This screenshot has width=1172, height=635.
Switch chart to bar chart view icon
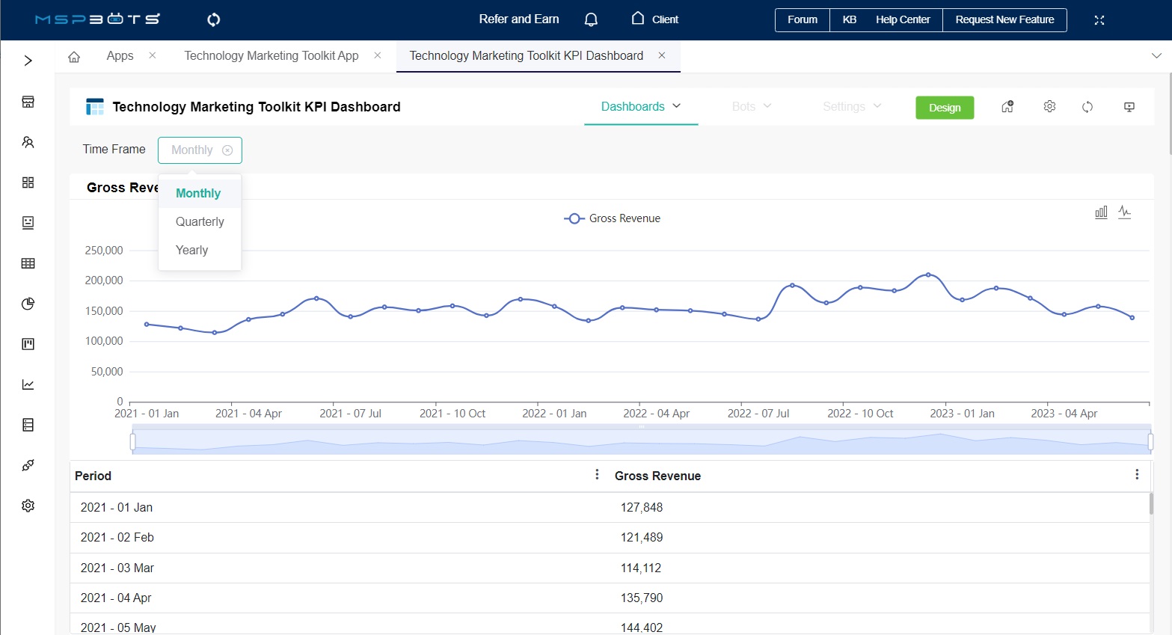pyautogui.click(x=1101, y=212)
